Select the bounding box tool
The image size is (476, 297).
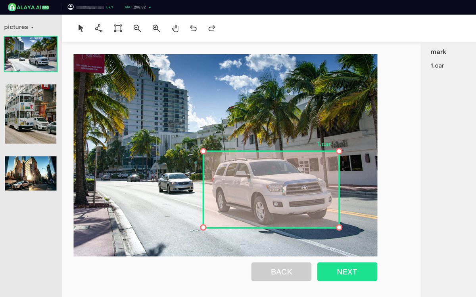click(117, 28)
